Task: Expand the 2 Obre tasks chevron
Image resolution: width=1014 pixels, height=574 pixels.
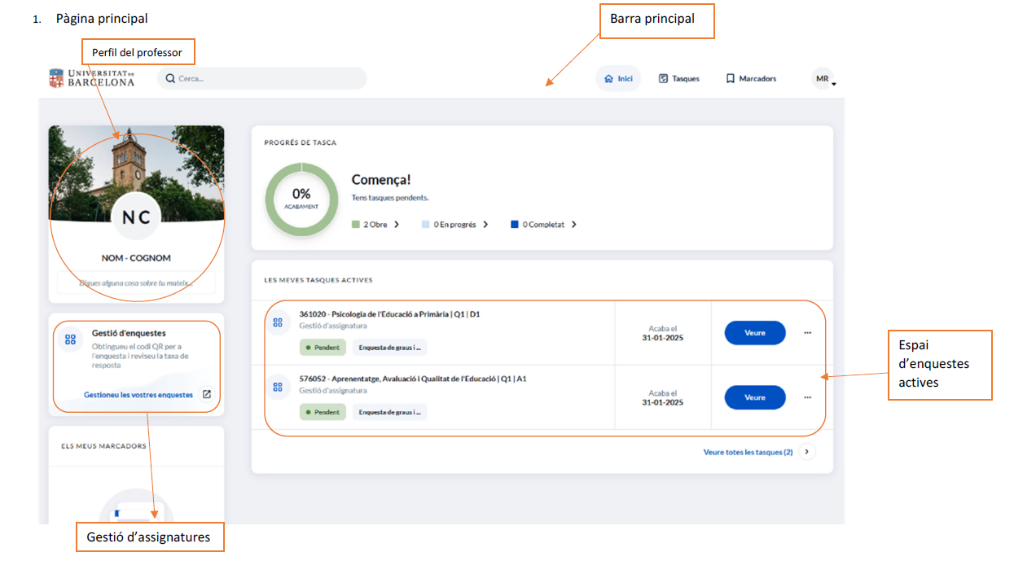Action: [x=397, y=225]
